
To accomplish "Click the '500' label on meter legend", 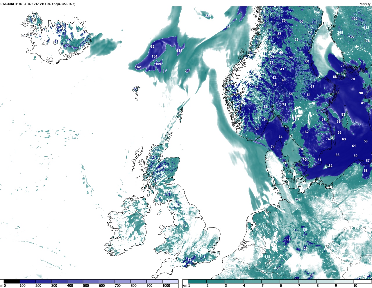I will pos(86,286).
